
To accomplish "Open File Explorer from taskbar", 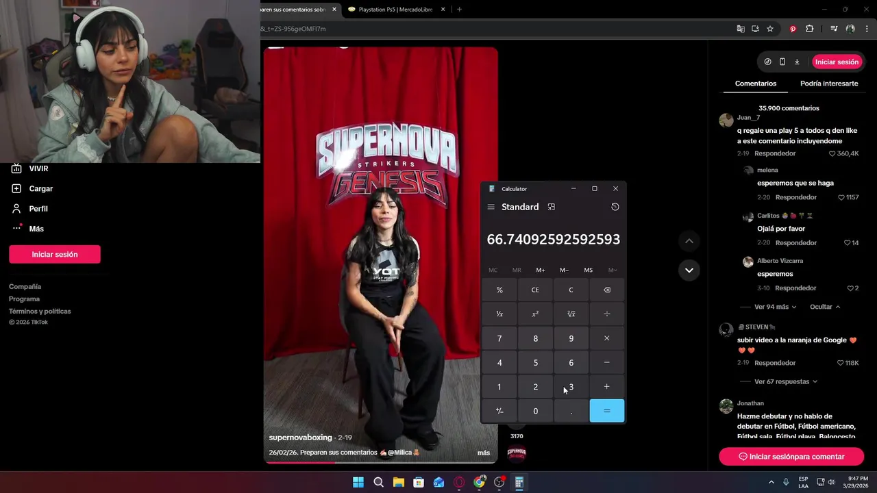I will coord(398,482).
